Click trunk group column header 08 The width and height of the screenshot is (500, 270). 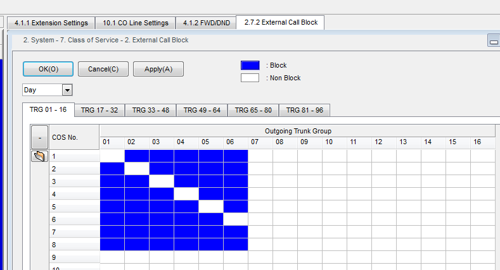click(x=285, y=142)
